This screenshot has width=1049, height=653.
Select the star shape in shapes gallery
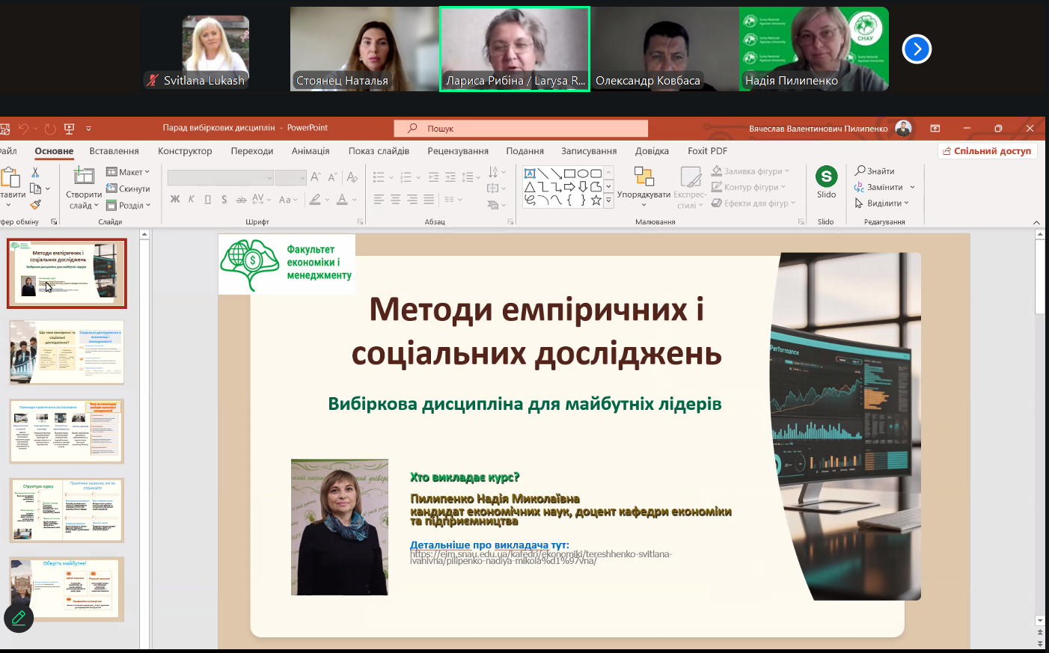tap(596, 200)
